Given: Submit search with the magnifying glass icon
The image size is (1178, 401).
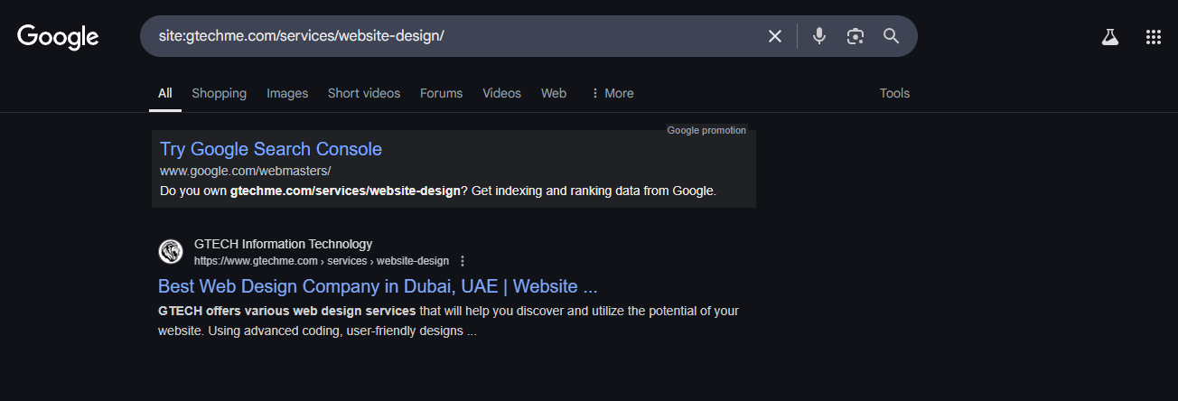Looking at the screenshot, I should (892, 36).
